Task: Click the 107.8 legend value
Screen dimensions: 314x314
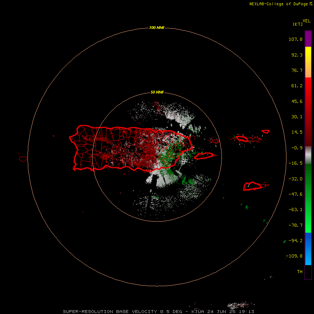Action: click(x=296, y=39)
